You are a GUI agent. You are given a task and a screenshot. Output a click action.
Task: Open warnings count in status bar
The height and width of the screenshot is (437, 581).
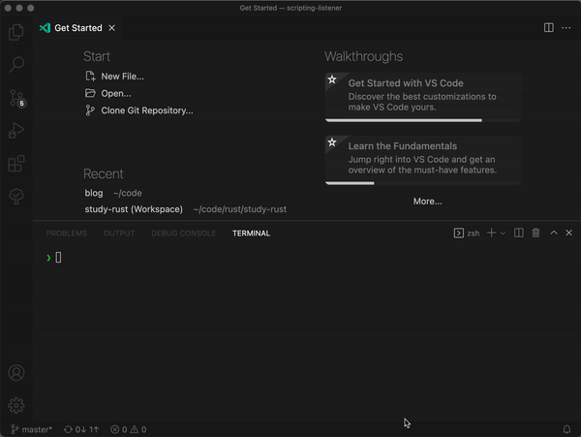coord(138,429)
